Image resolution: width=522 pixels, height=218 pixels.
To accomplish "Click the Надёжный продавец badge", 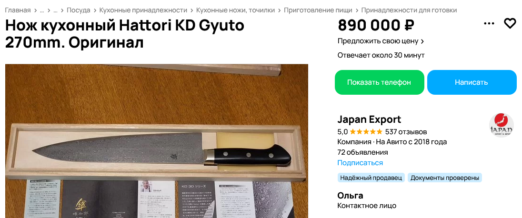I will 371,178.
